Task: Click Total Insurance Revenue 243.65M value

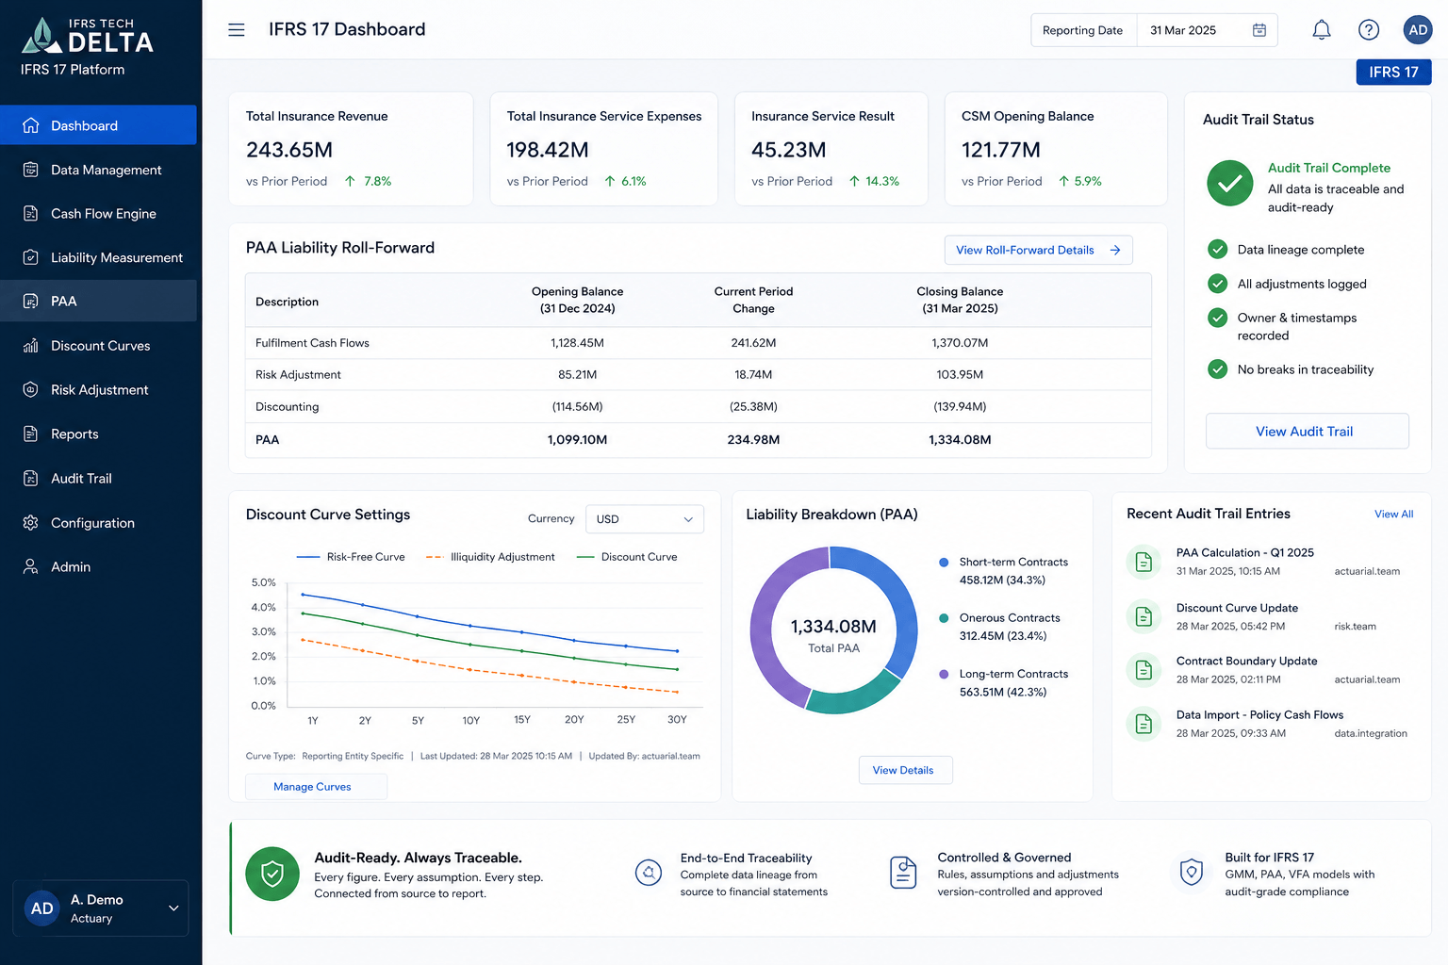Action: coord(289,150)
